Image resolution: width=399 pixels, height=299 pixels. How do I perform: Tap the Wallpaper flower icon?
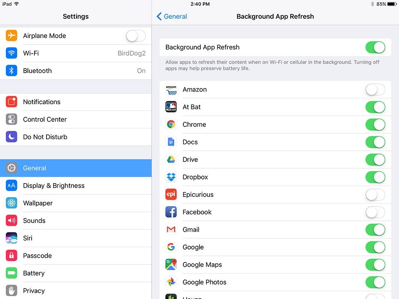tap(12, 203)
